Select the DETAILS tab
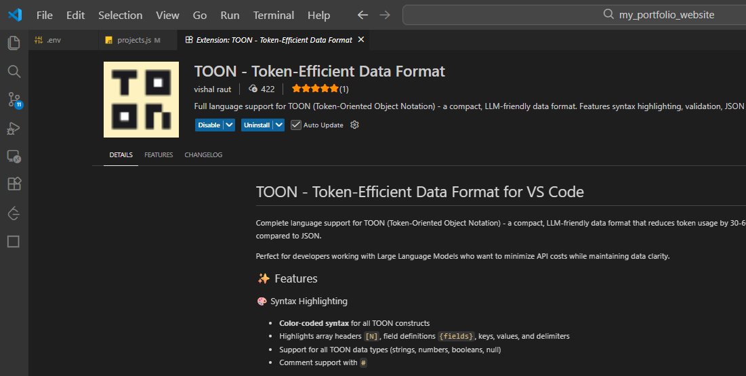Screen dimensions: 746x376 click(121, 154)
